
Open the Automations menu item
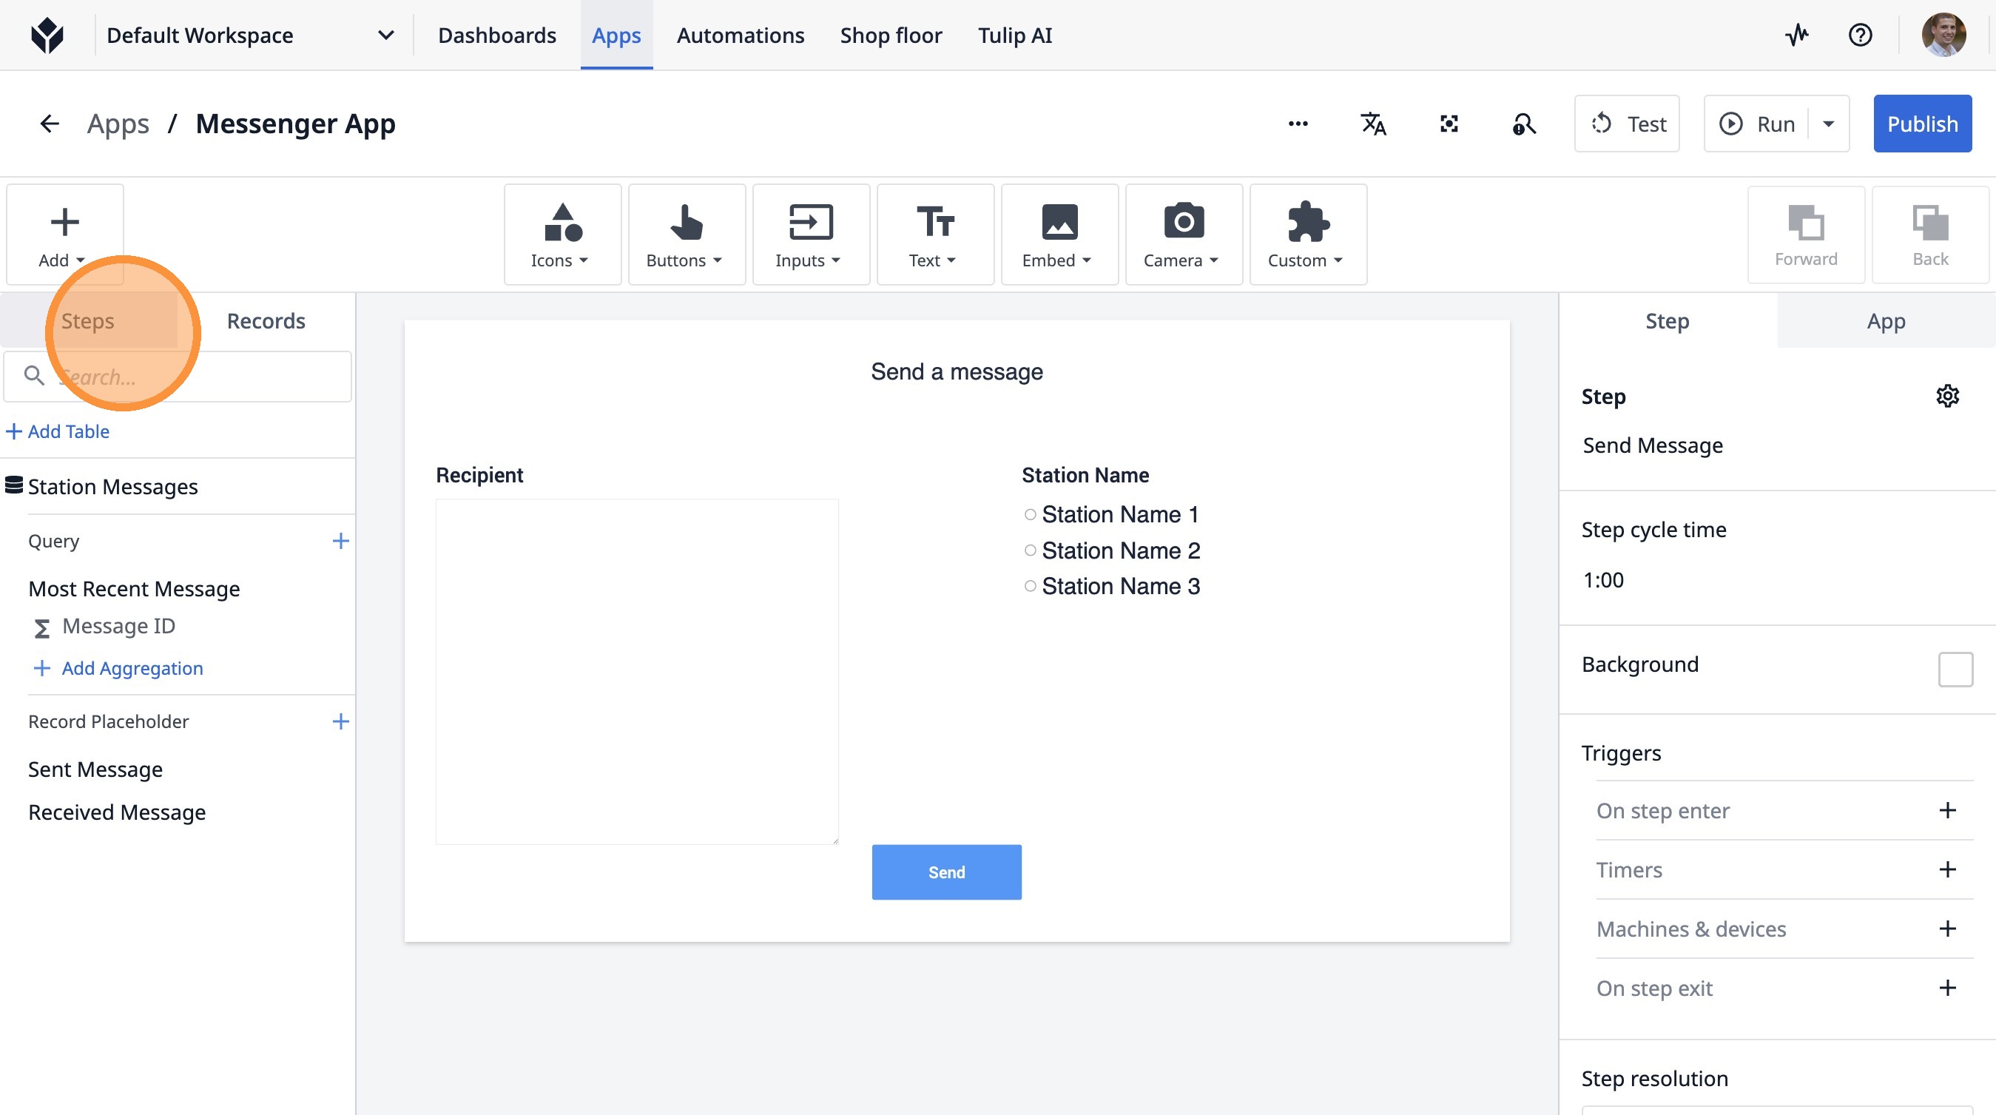740,35
